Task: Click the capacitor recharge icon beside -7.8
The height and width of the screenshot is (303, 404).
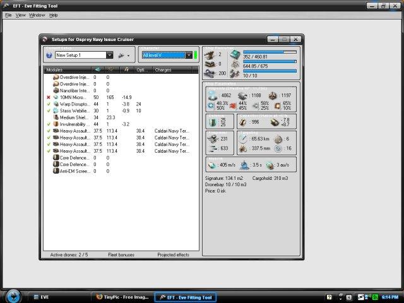Action: pyautogui.click(x=275, y=122)
